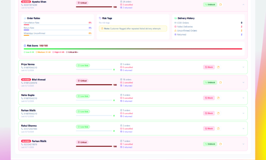The height and width of the screenshot is (160, 266).
Task: Click the Critical badge for Ayesha Khan
Action: click(x=82, y=3)
